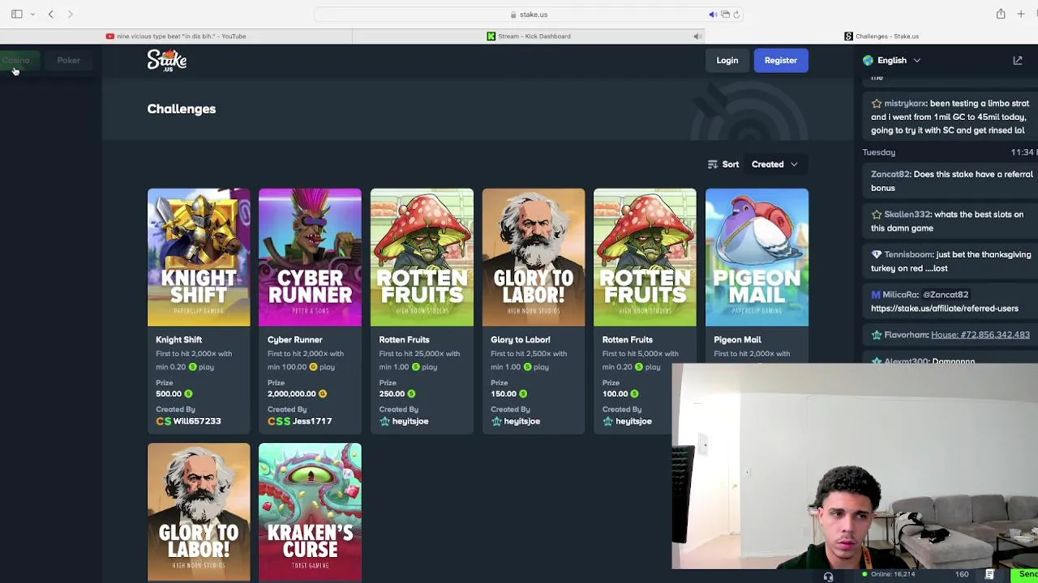
Task: Click the Register button
Action: (x=781, y=60)
